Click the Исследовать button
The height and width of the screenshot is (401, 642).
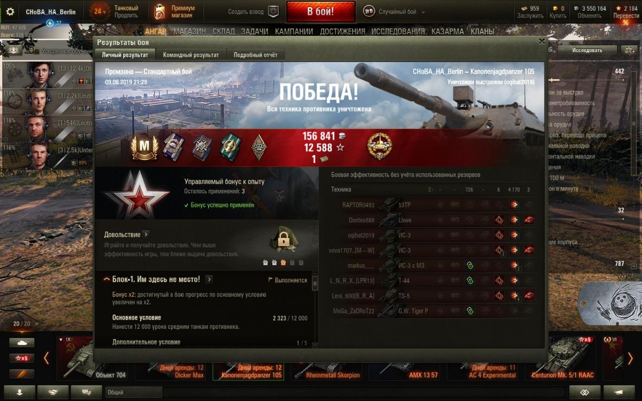[x=587, y=50]
